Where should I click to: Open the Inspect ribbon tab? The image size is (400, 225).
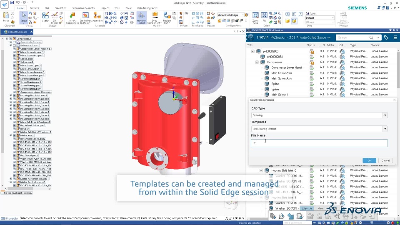coord(105,8)
